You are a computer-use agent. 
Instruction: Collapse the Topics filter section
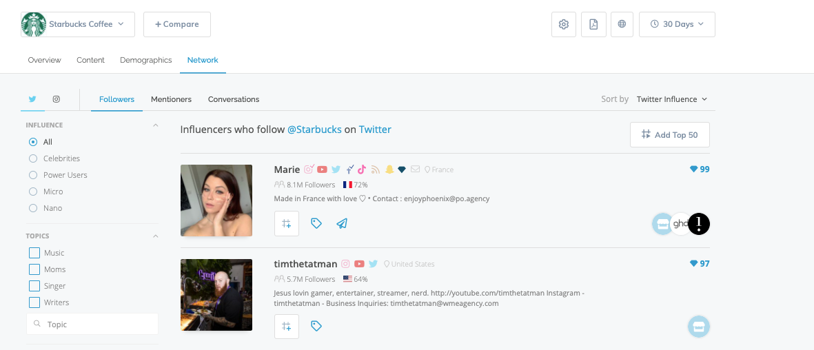point(155,236)
